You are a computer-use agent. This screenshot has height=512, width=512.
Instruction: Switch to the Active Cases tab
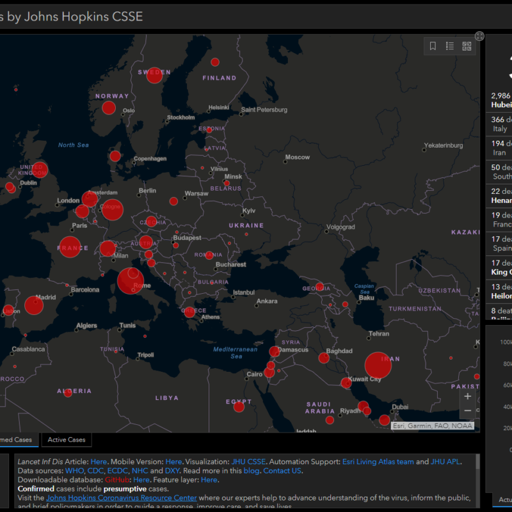pos(67,440)
